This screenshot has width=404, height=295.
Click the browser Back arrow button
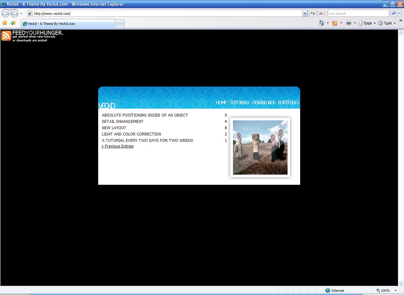point(5,13)
